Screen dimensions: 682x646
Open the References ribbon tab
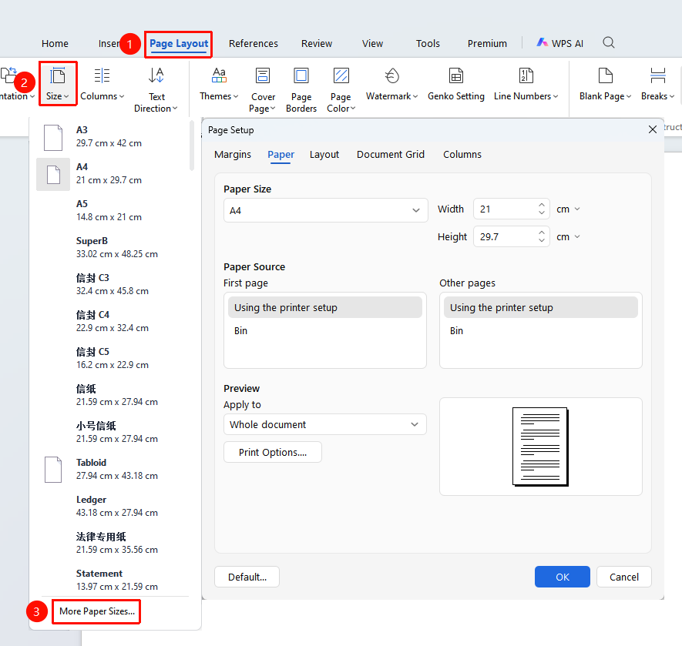tap(254, 43)
